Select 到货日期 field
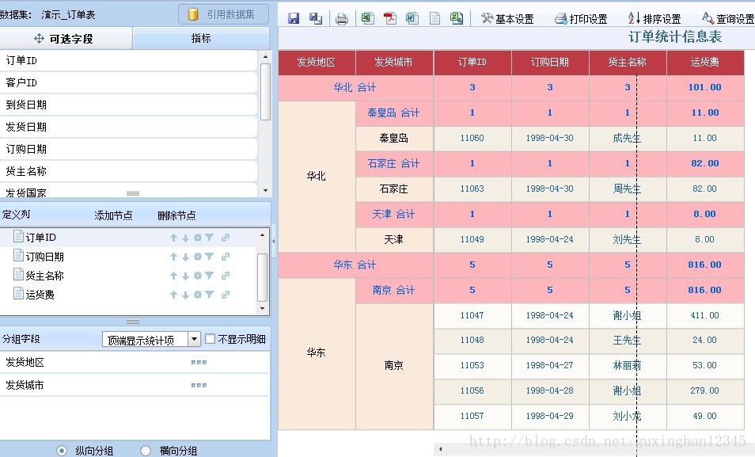Viewport: 755px width, 457px height. (128, 105)
